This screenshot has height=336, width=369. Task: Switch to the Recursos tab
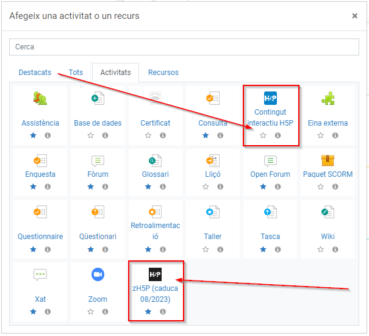click(x=163, y=73)
